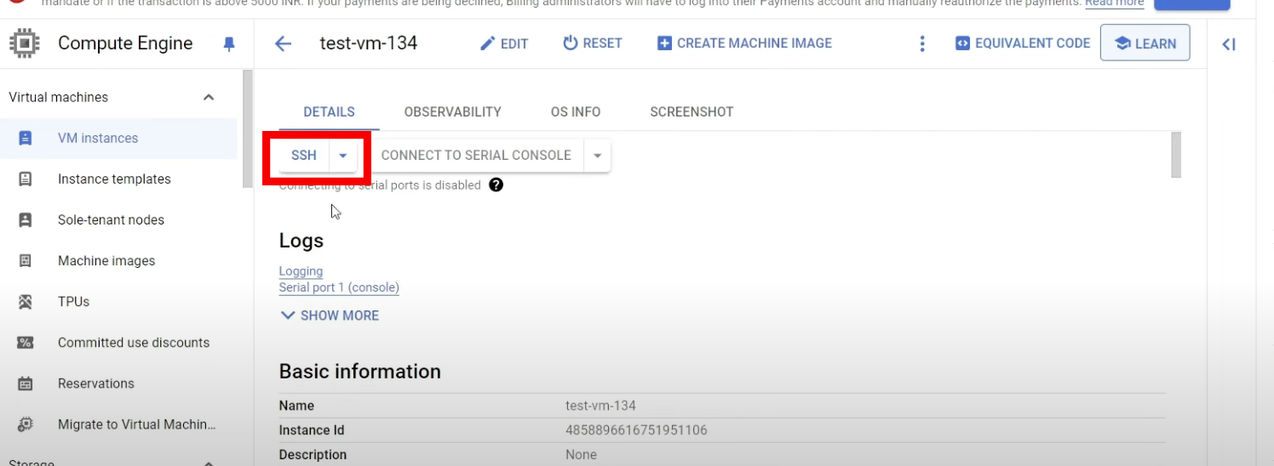The image size is (1274, 466).
Task: Collapse the right side panel toggle
Action: click(x=1228, y=45)
